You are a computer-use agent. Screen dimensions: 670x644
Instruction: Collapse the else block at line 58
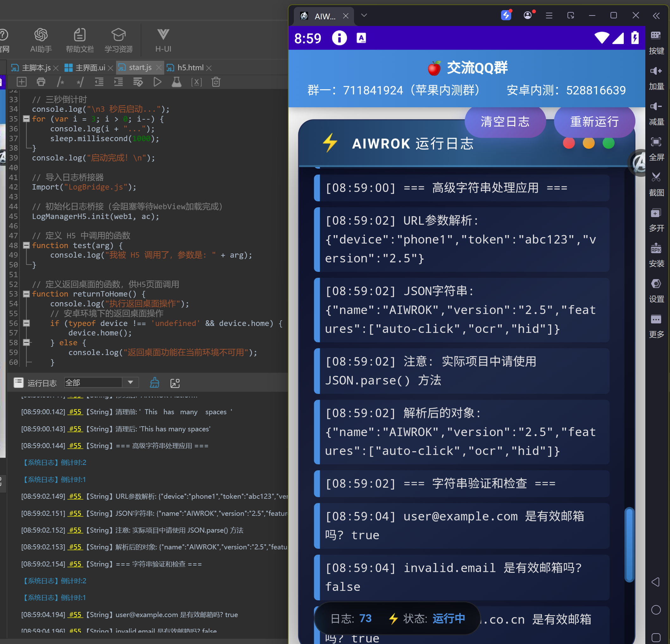pyautogui.click(x=26, y=342)
